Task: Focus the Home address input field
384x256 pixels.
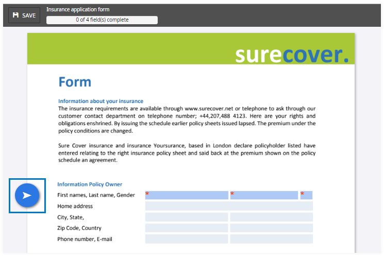Action: click(x=229, y=206)
